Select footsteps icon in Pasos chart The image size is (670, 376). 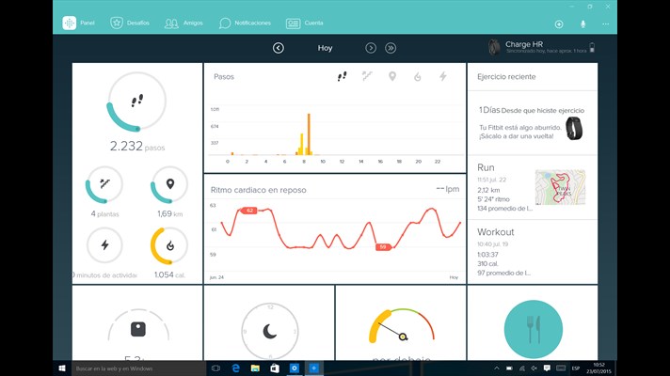343,76
